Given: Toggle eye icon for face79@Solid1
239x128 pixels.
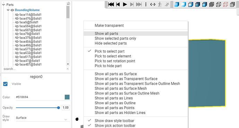Looking at the screenshot, I should click(17, 34).
